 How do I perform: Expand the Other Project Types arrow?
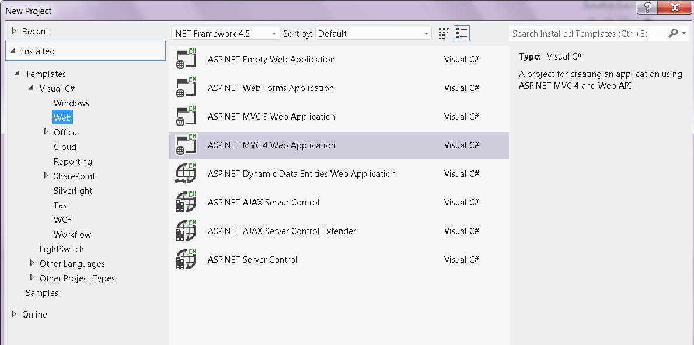tap(32, 278)
